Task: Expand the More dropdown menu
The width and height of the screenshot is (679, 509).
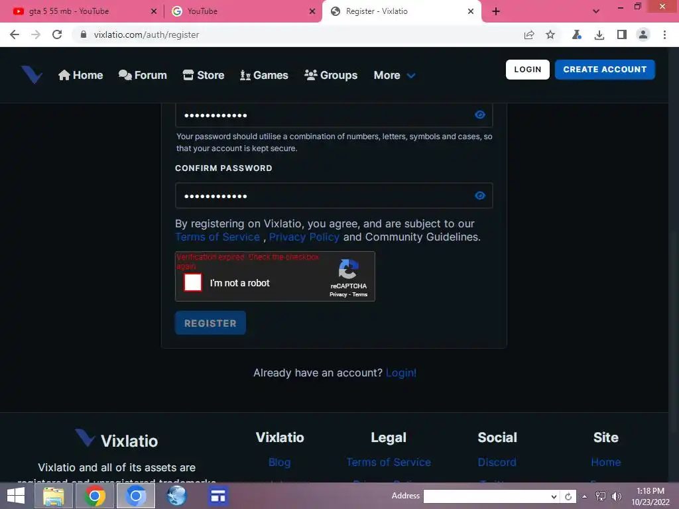Action: pos(395,76)
